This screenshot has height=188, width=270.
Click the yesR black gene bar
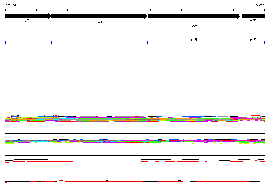pos(253,16)
